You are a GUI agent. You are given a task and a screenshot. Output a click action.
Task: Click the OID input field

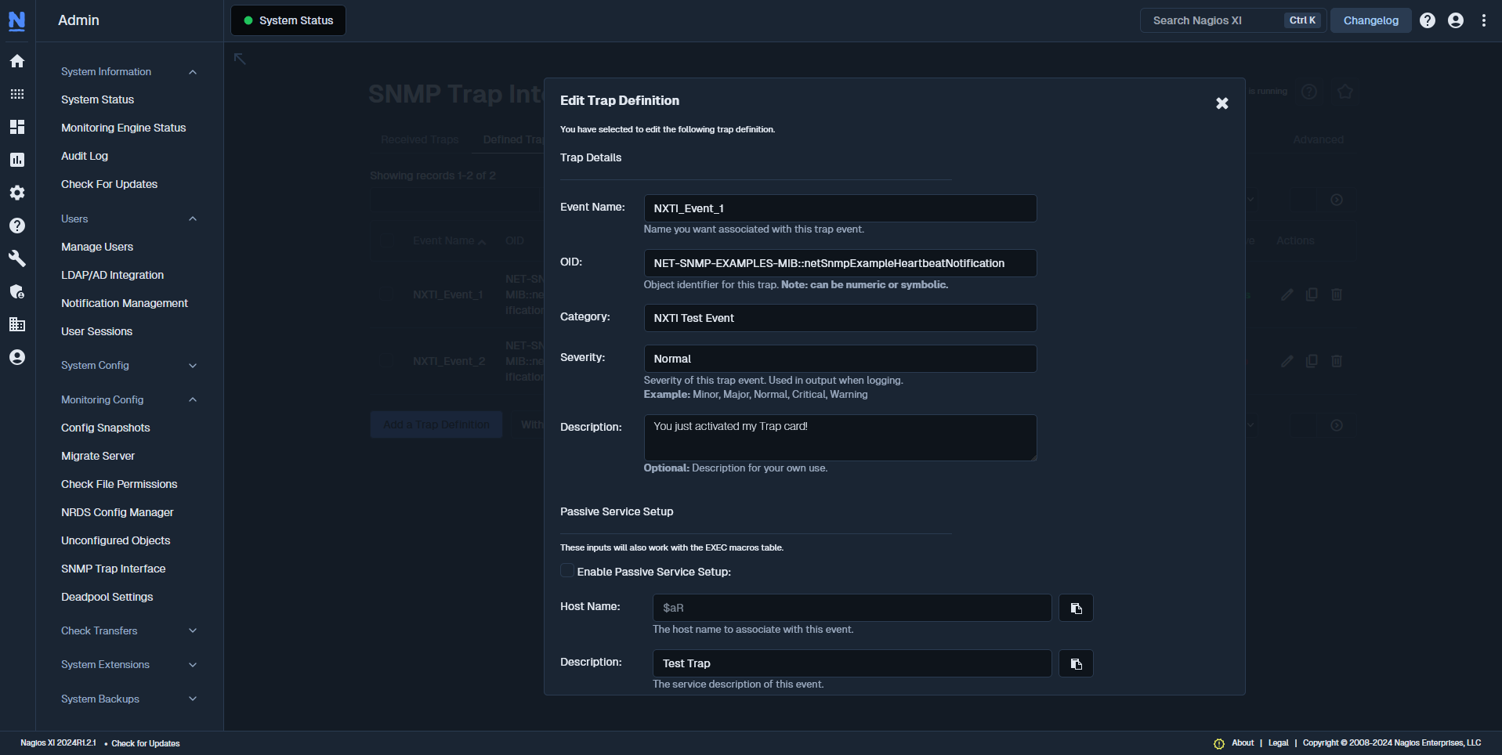840,263
